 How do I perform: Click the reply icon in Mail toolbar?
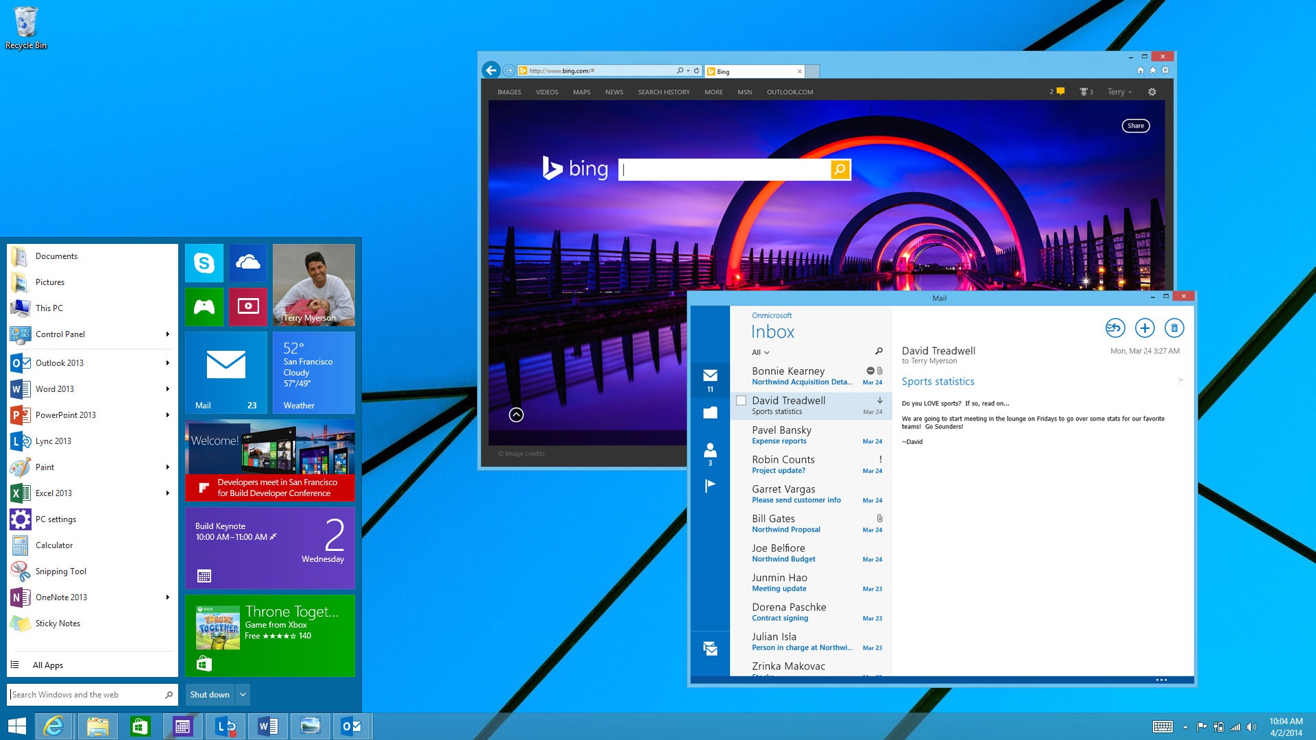click(x=1114, y=327)
